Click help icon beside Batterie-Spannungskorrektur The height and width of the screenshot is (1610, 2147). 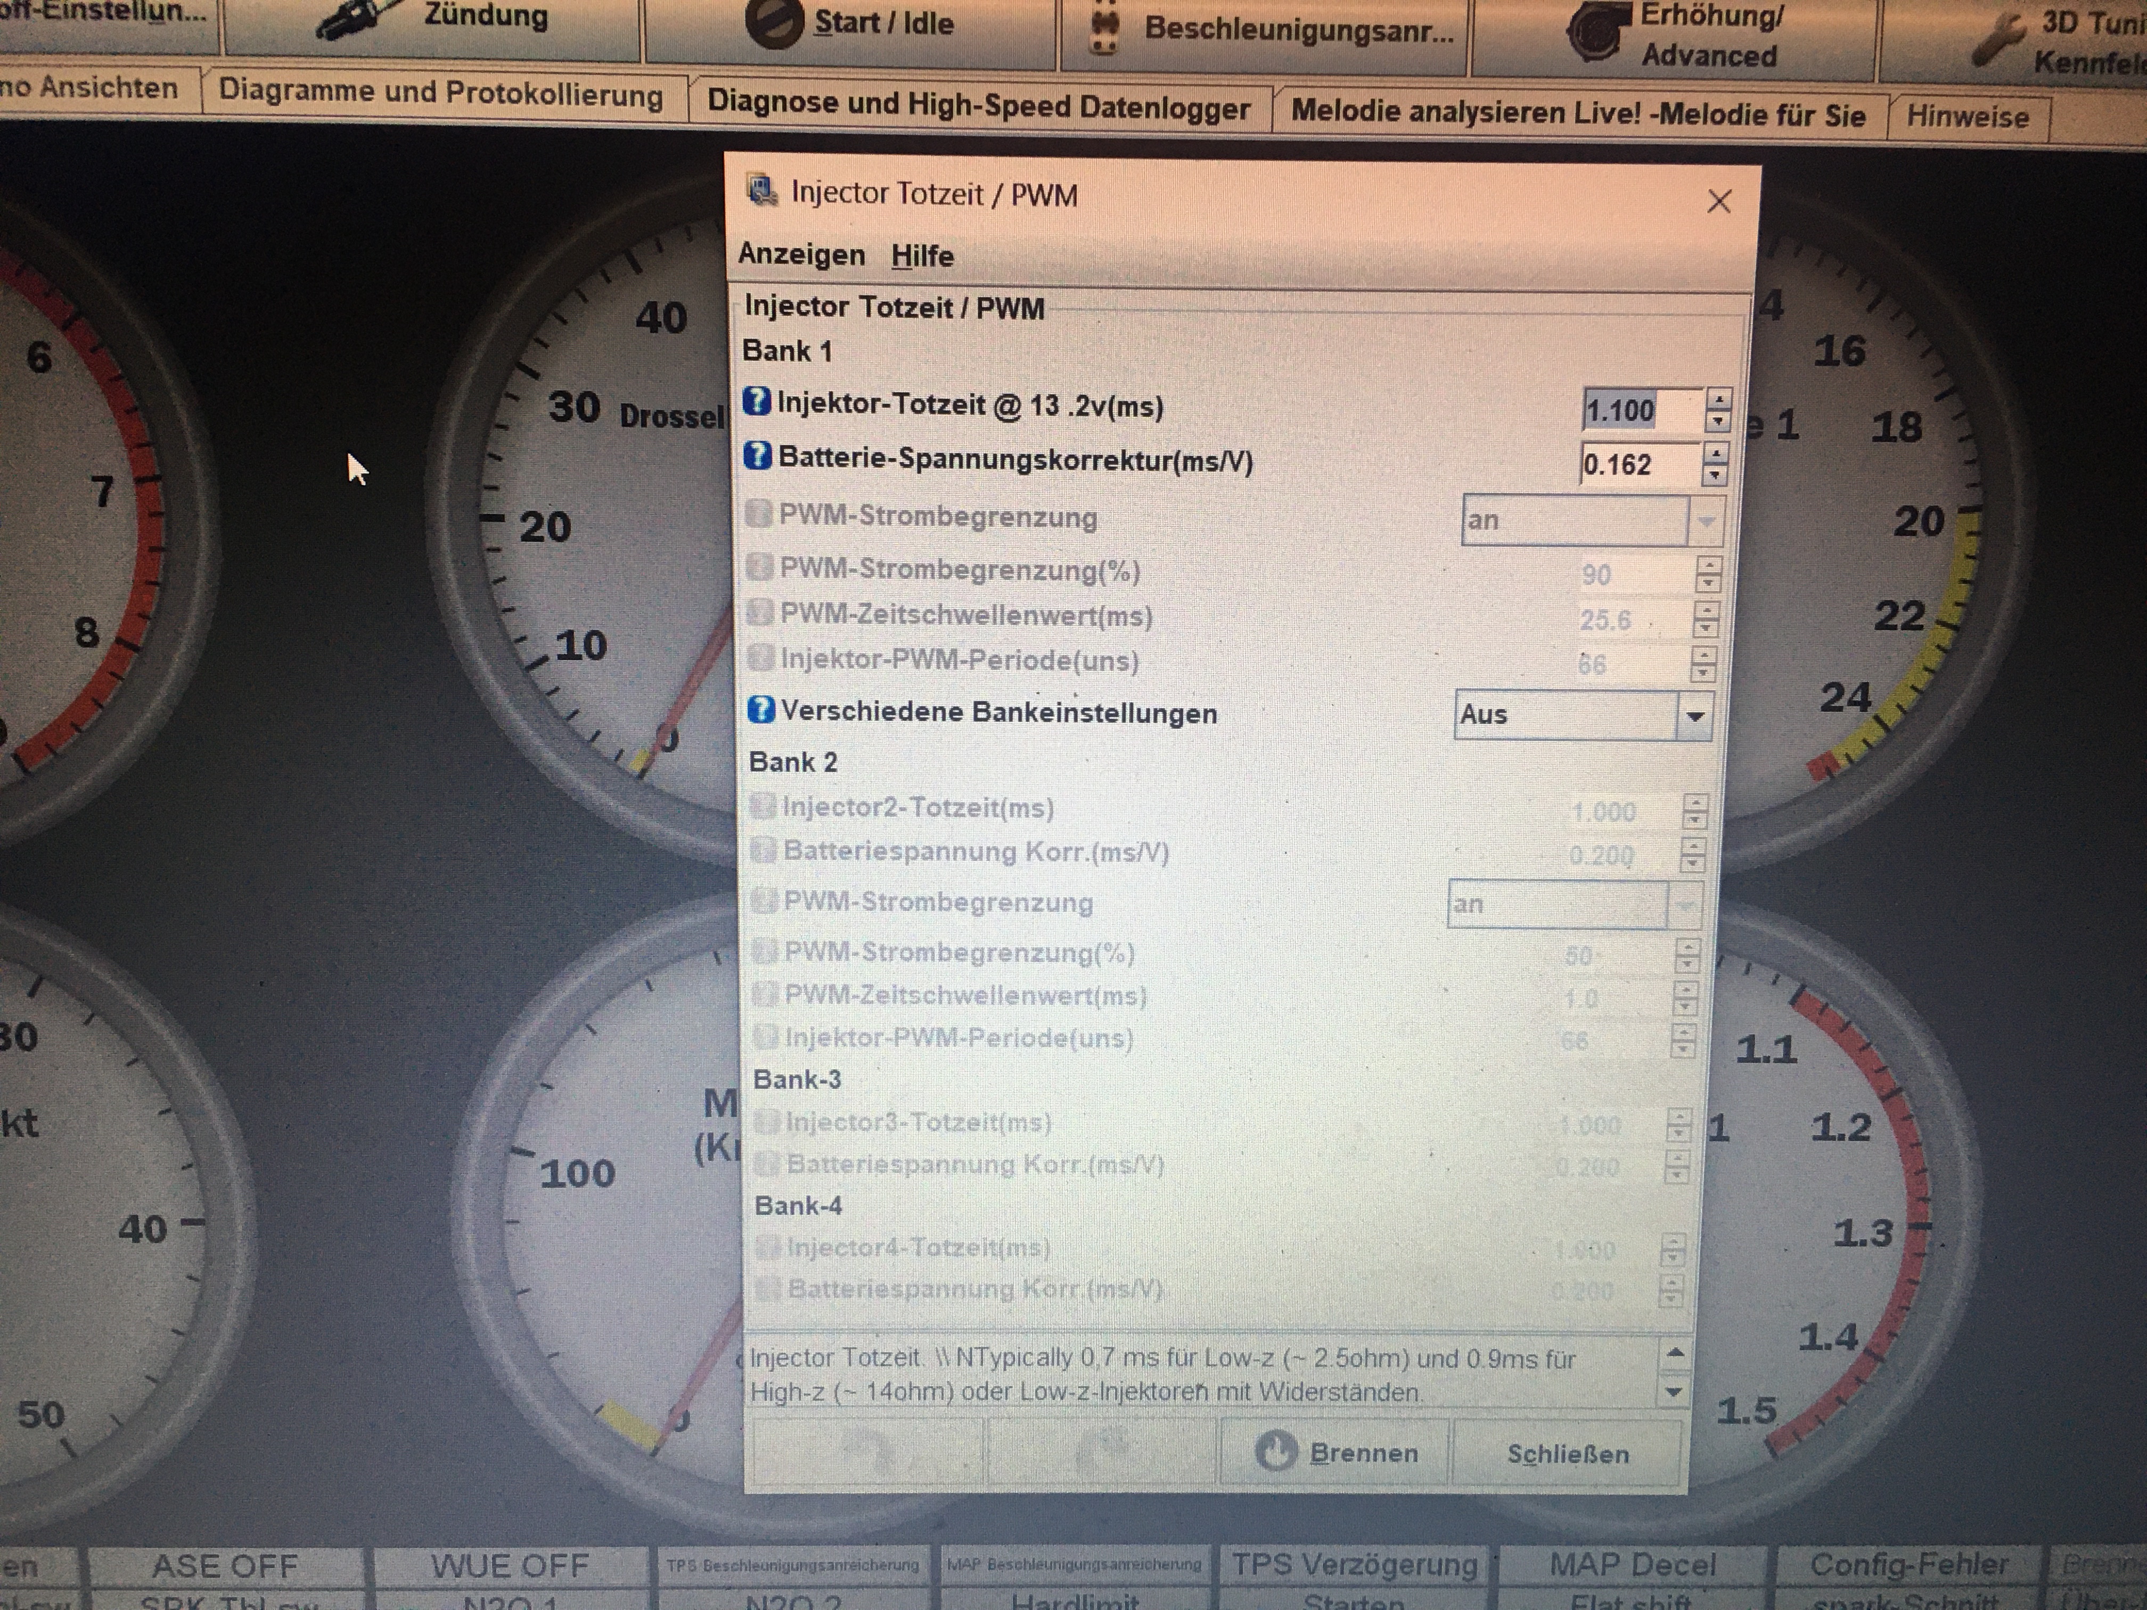757,455
